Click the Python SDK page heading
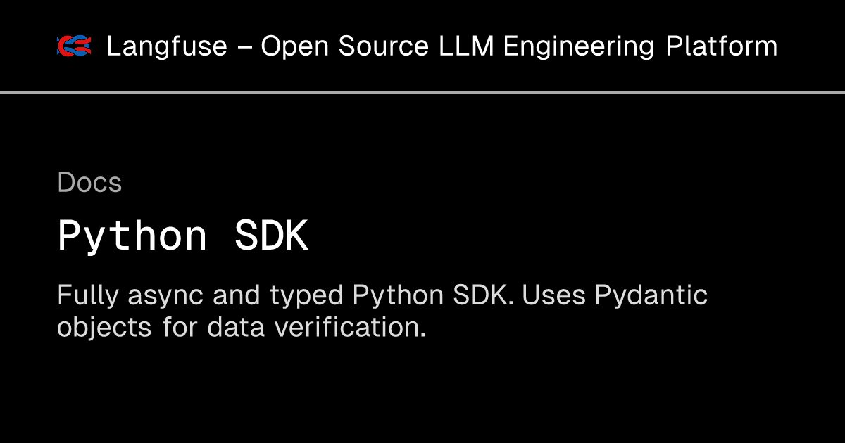Image resolution: width=845 pixels, height=443 pixels. coord(183,237)
